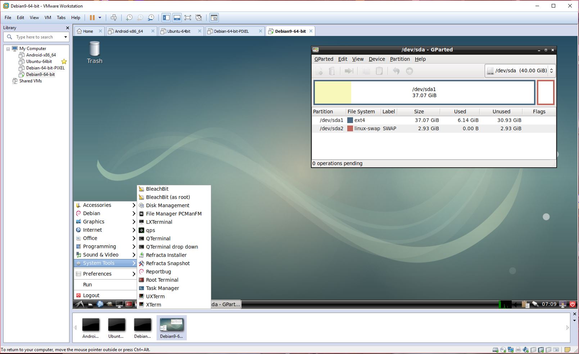579x354 pixels.
Task: Open the /dev/sda device selector dropdown
Action: (520, 71)
